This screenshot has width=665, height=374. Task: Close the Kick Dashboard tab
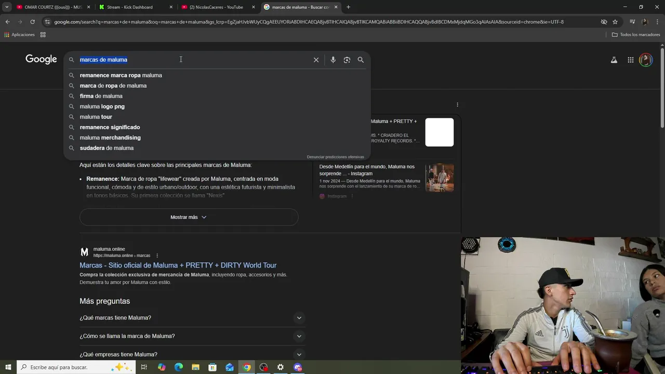pos(171,7)
